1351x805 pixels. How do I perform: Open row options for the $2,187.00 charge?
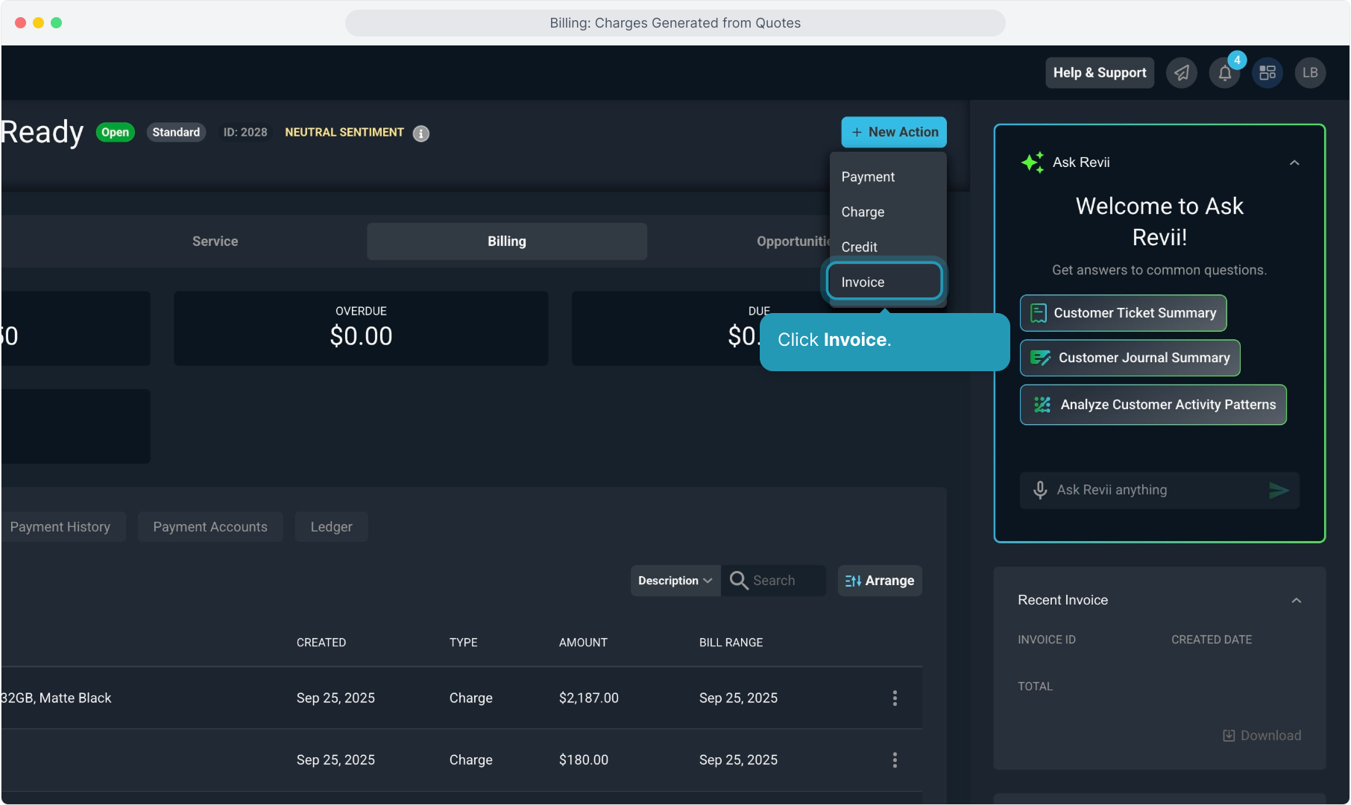coord(895,698)
